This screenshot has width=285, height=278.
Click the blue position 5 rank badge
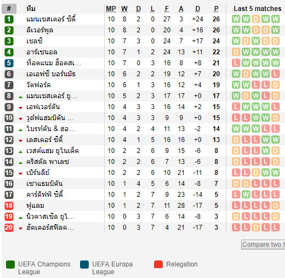9,63
